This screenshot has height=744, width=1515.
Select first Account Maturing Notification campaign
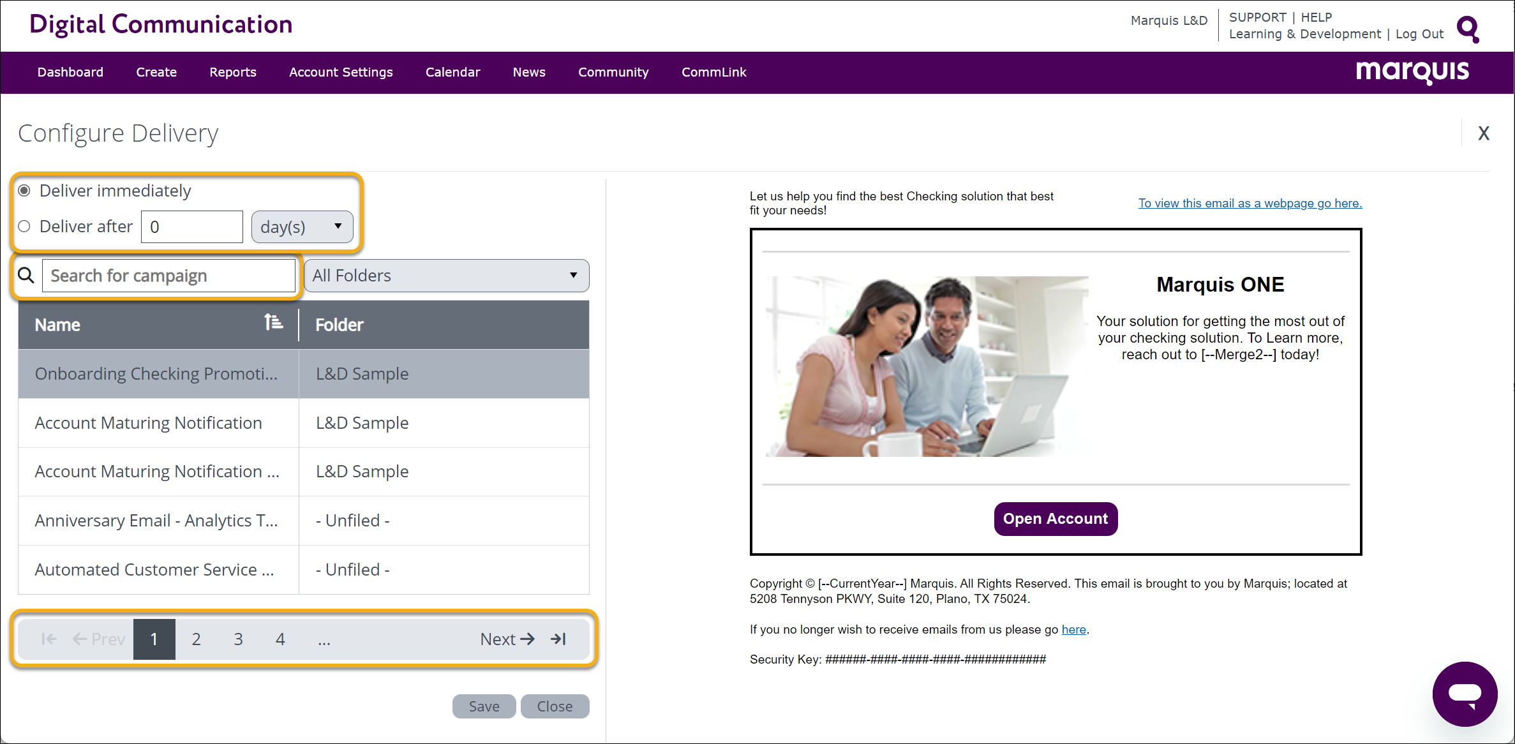point(303,423)
